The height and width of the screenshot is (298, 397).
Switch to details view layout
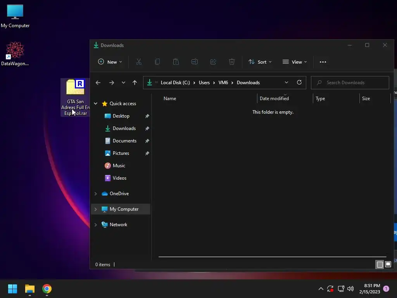[380, 265]
